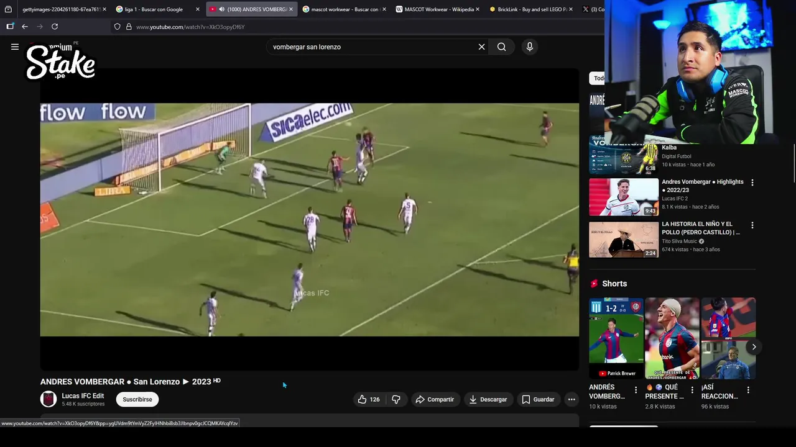Click Tito Silva Music channel name
This screenshot has height=447, width=796.
[680, 242]
